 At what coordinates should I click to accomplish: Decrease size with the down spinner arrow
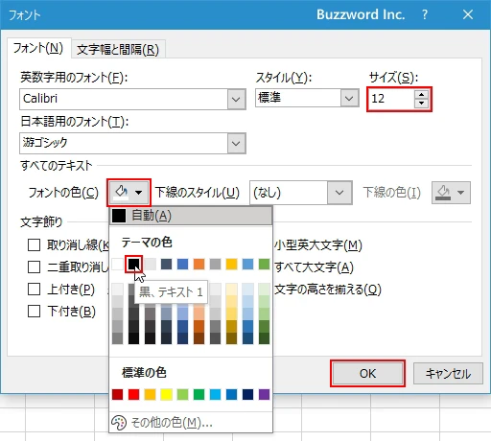[x=421, y=104]
